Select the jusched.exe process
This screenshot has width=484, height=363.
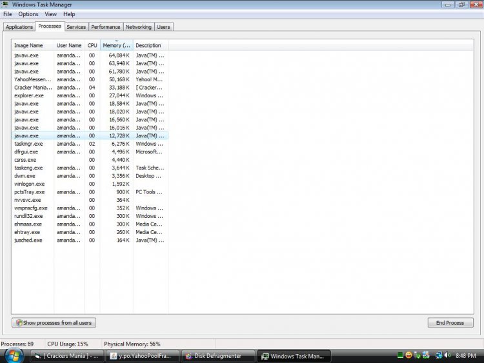click(90, 240)
